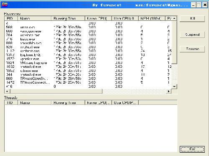The width and height of the screenshot is (209, 156).
Task: Click the Kernel CPU column header in Processes
Action: 98,18
